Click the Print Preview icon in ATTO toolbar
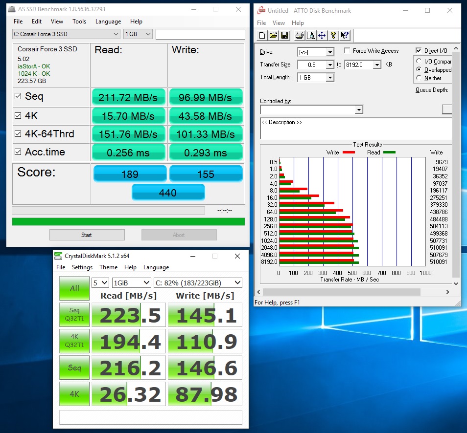The height and width of the screenshot is (433, 467). click(310, 35)
